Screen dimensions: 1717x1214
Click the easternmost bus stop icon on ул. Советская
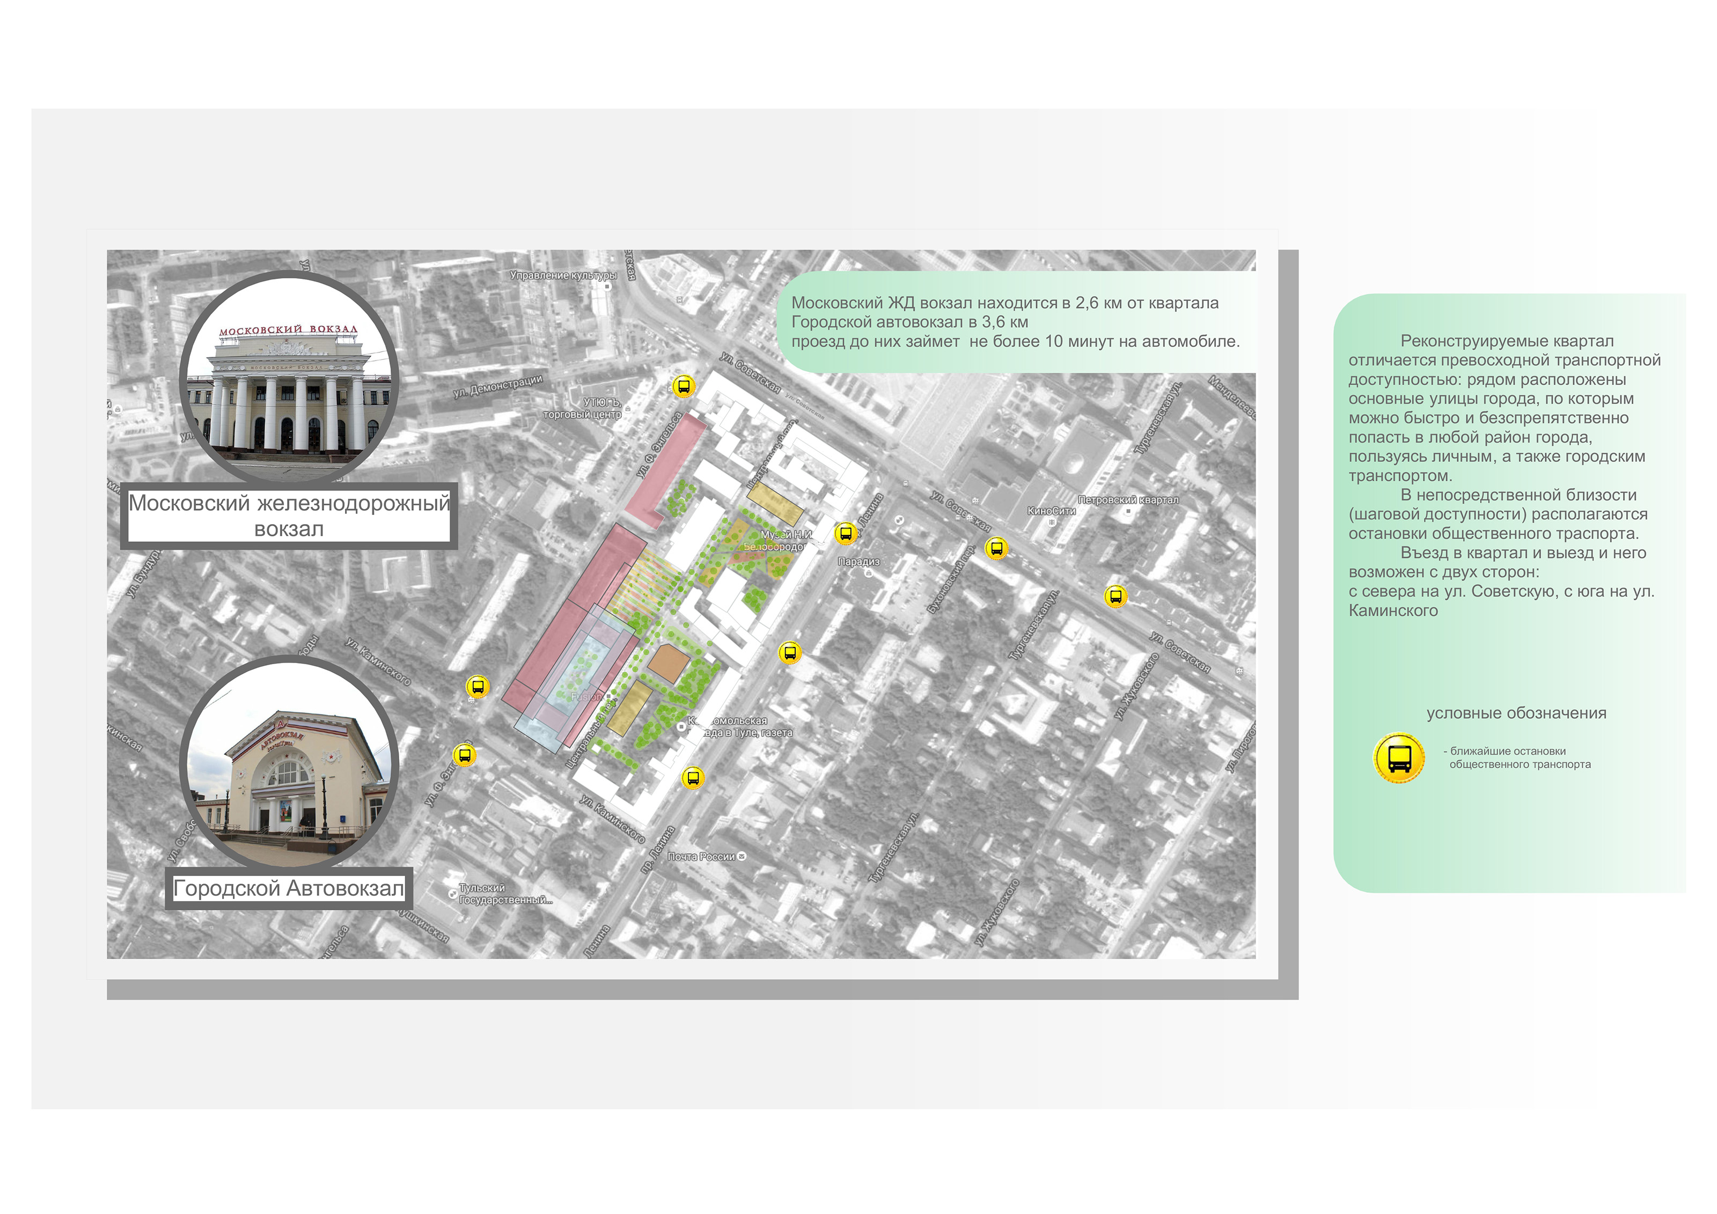[1116, 596]
